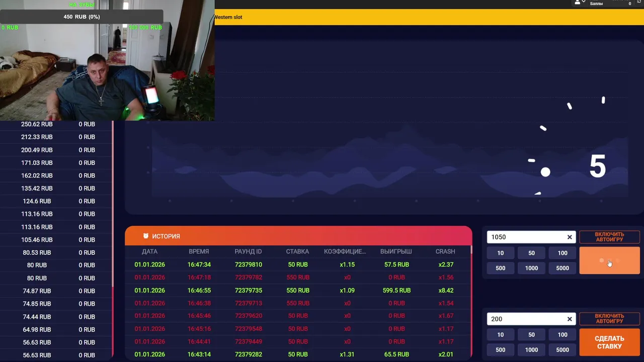This screenshot has height=362, width=644.
Task: Click the 16:46:55 time cell
Action: [x=199, y=291]
